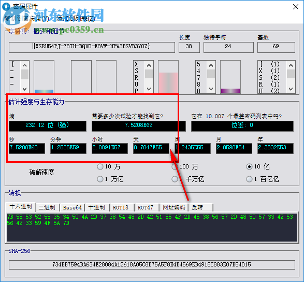
Task: Click the 独特字符 value field 24
Action: (228, 47)
